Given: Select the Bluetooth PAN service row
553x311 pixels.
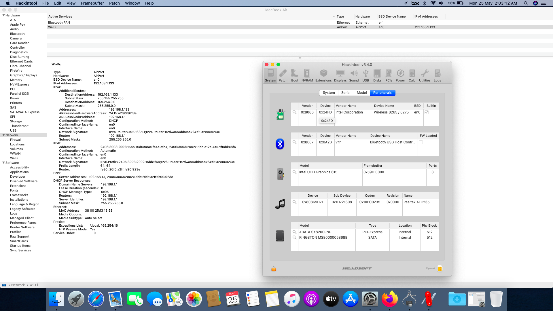Looking at the screenshot, I should pos(300,22).
